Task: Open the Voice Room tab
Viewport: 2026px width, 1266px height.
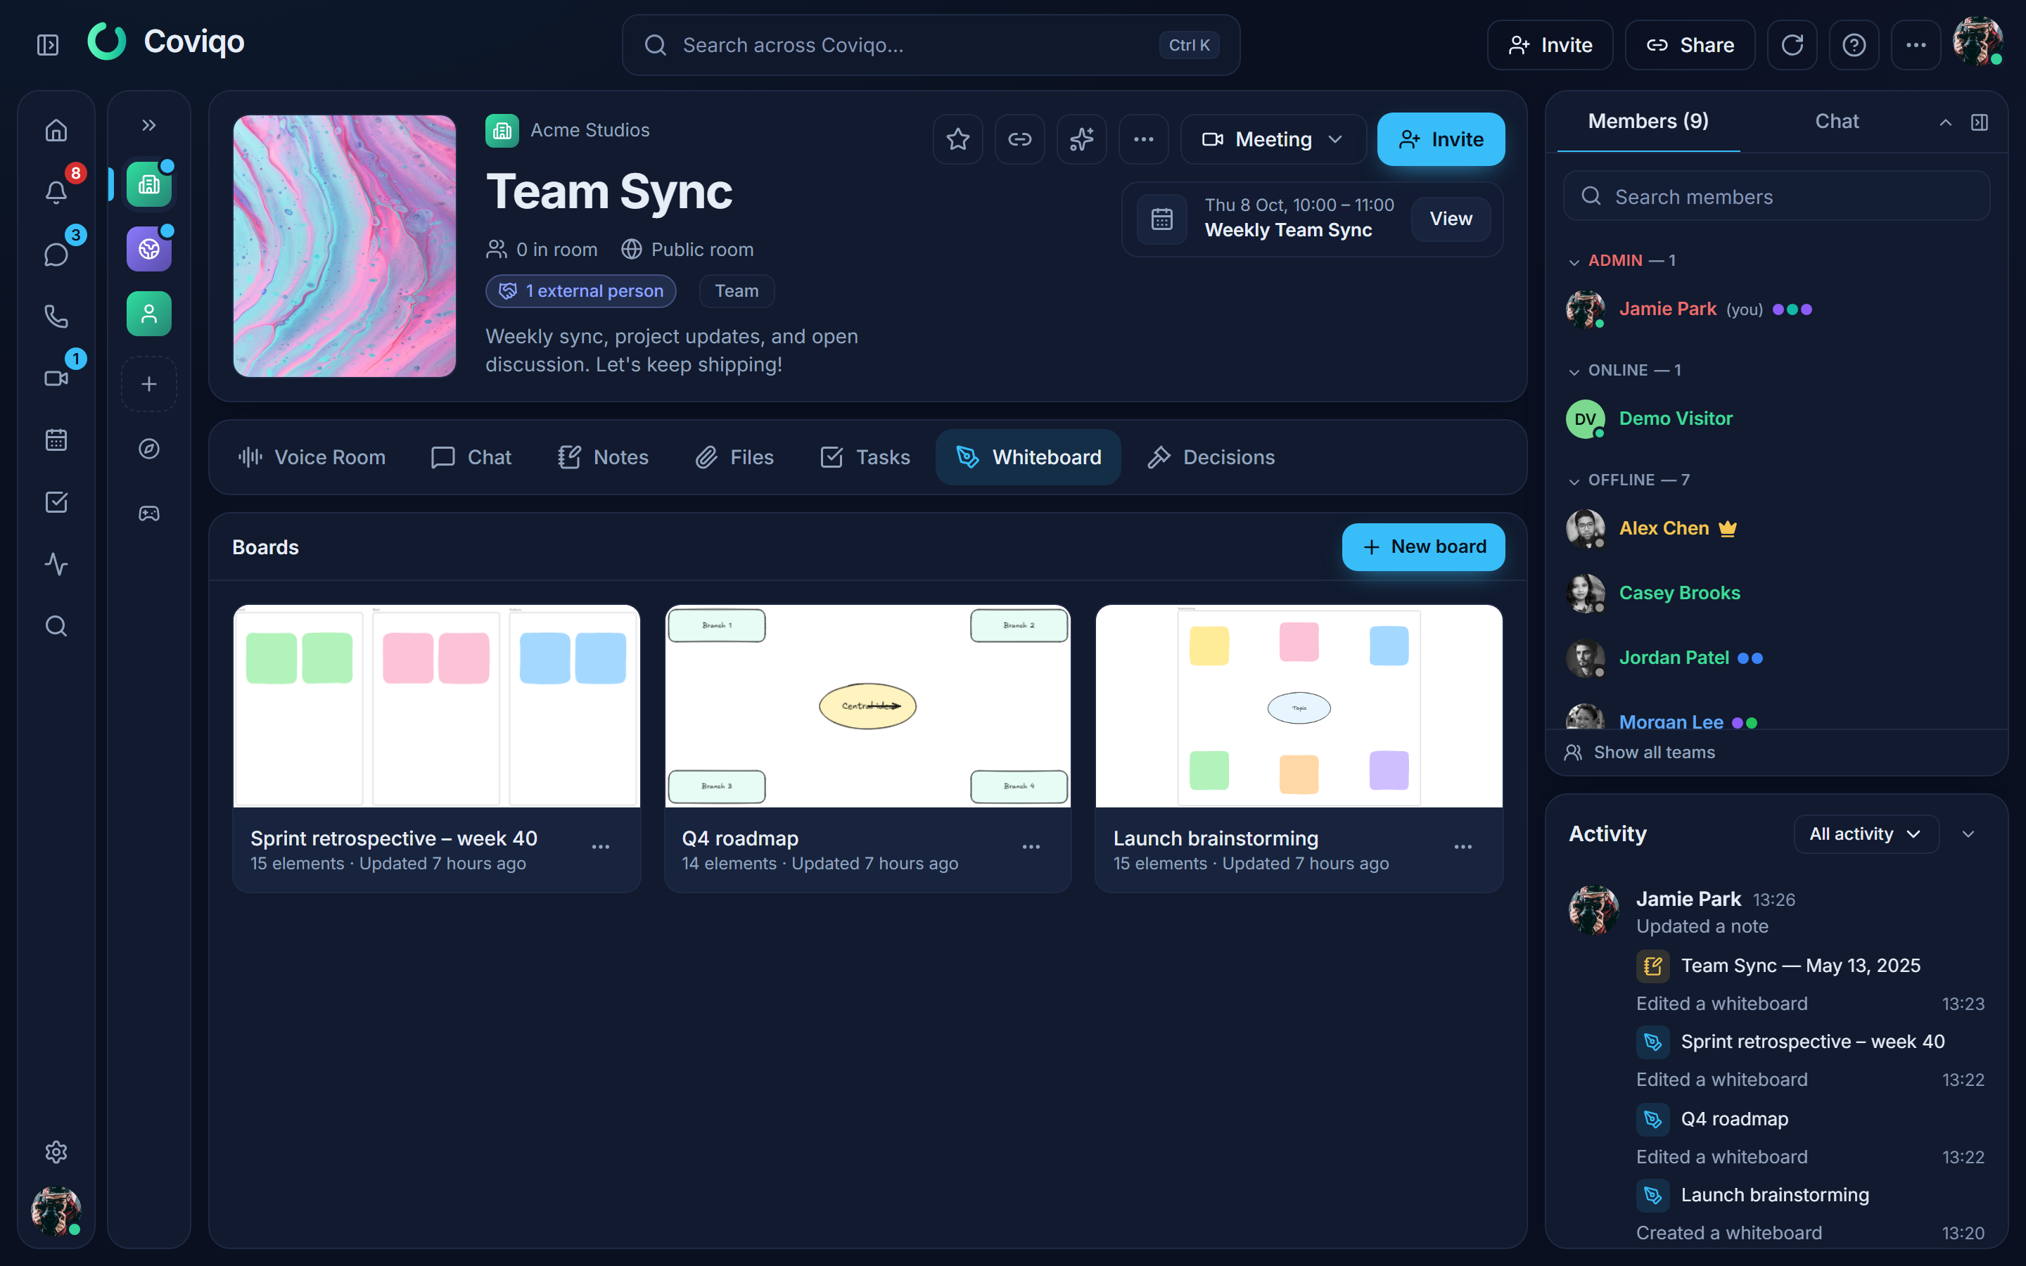Action: 312,457
